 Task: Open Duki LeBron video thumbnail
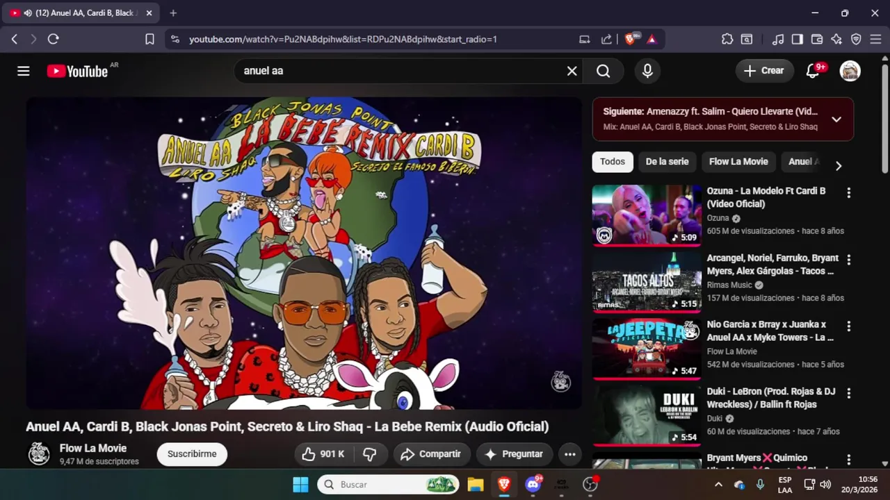click(x=647, y=415)
